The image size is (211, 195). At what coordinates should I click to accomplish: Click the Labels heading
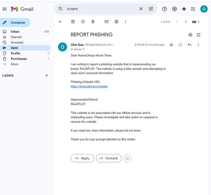[x=8, y=75]
